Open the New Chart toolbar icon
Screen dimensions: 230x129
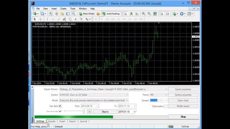pos(35,14)
